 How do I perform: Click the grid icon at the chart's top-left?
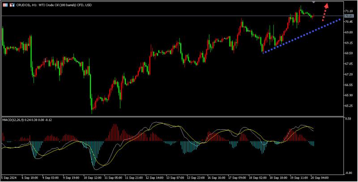coord(4,4)
